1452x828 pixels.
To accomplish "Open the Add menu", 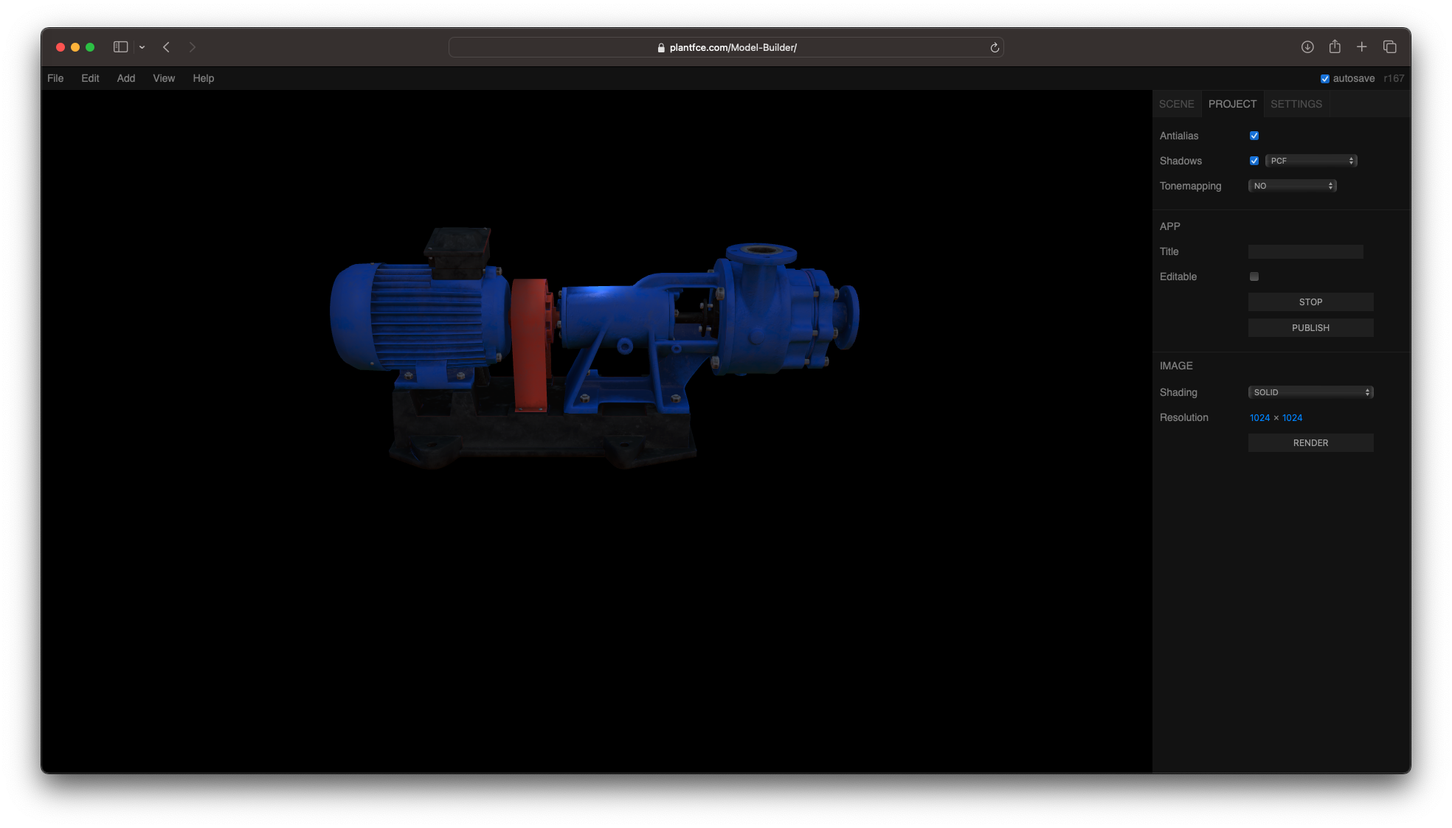I will coord(126,78).
